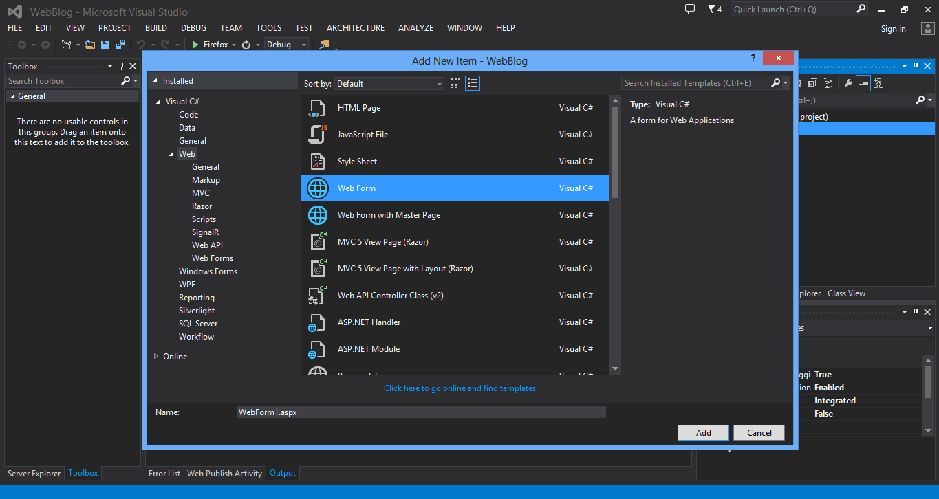Click the Name field WebForm1.aspx
939x499 pixels.
420,412
